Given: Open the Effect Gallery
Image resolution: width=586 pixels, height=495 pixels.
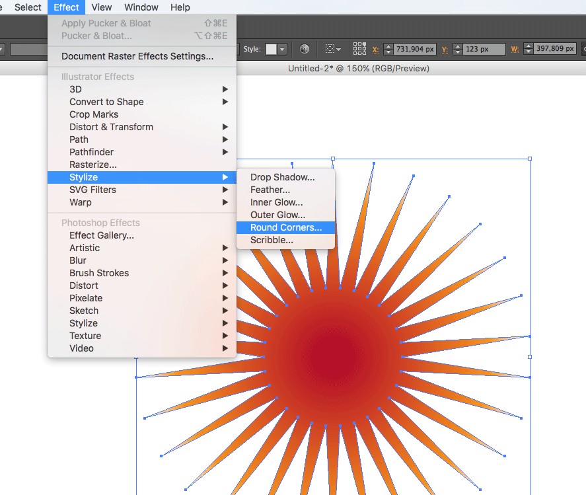Looking at the screenshot, I should 102,235.
